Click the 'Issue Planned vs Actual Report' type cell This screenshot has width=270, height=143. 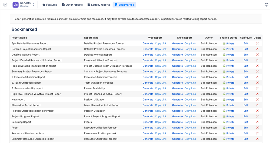(102, 105)
